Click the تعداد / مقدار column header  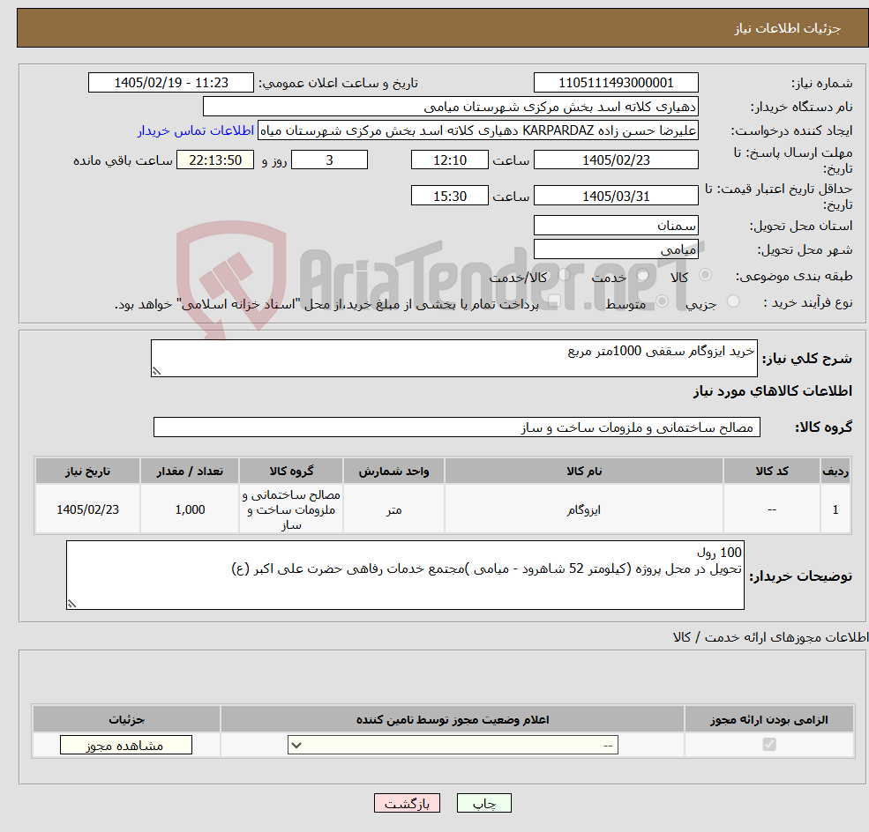pyautogui.click(x=190, y=471)
